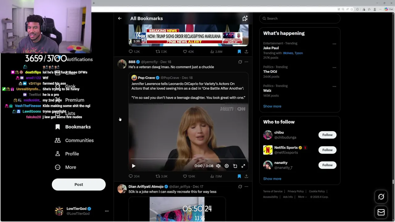Open more options on Dian Arifiyati's post

click(x=246, y=187)
